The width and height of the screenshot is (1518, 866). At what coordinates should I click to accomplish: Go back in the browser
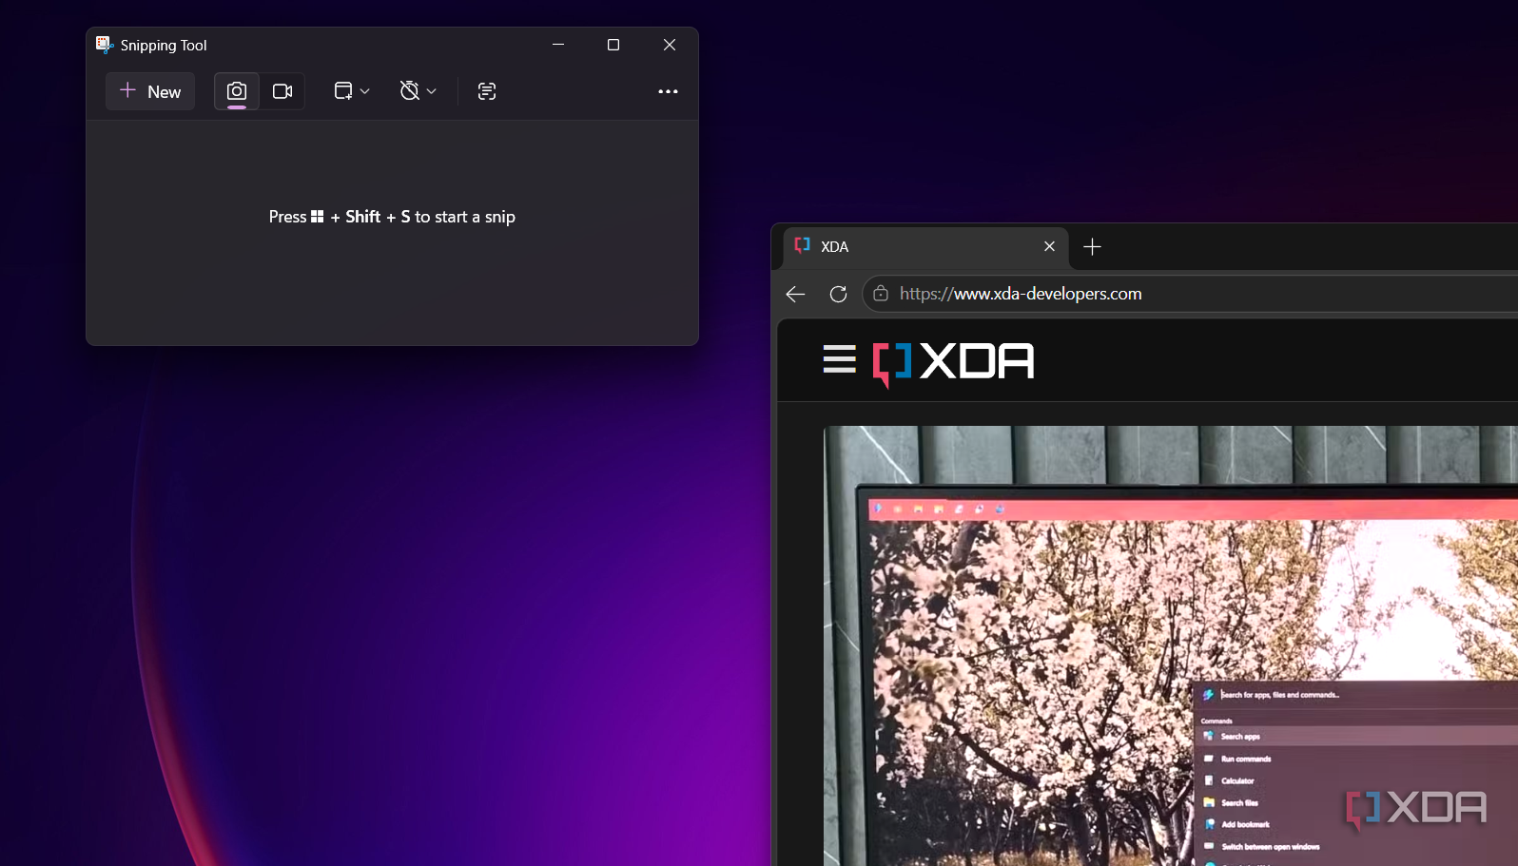tap(795, 295)
